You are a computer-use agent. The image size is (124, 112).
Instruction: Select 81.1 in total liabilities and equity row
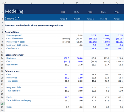pyautogui.click(x=117, y=101)
